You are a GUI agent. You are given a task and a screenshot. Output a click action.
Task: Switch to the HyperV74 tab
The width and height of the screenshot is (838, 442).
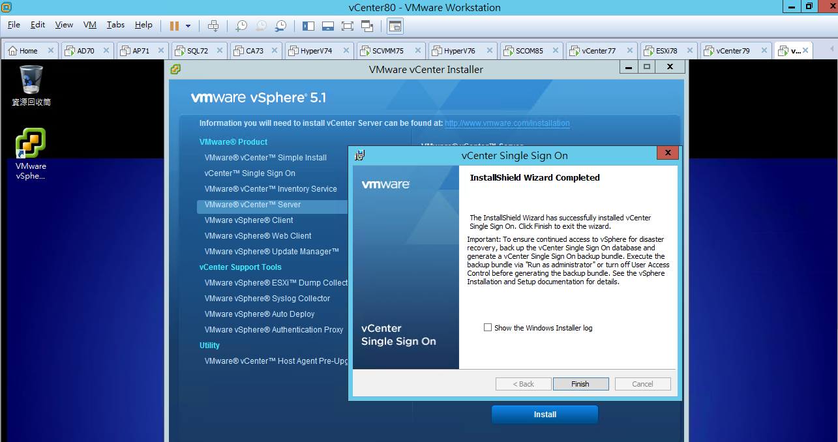pos(319,51)
